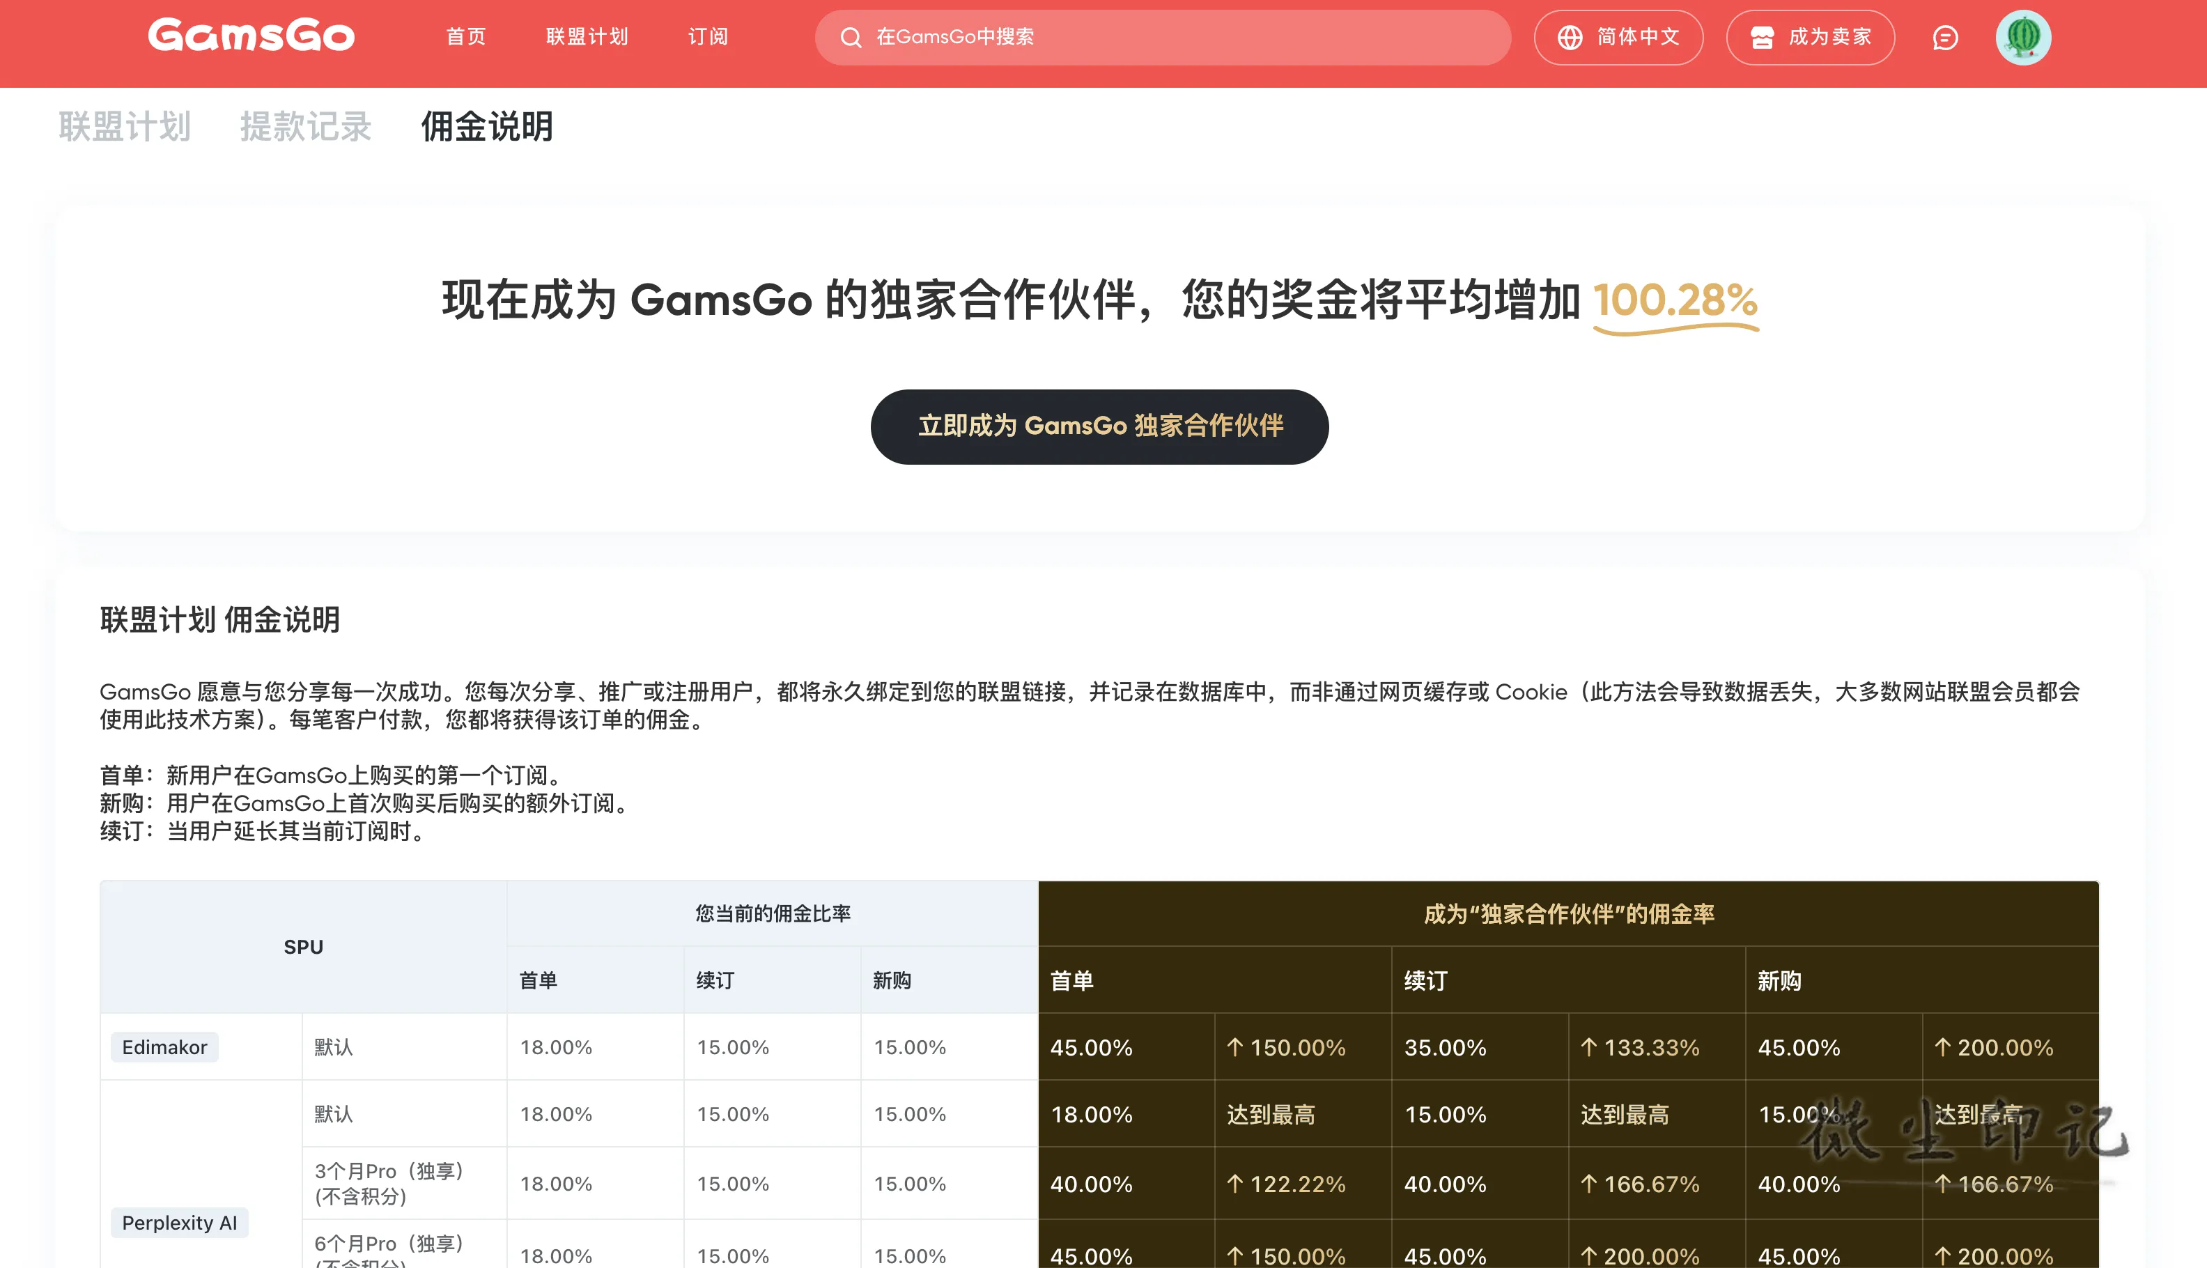The width and height of the screenshot is (2207, 1268).
Task: Click the Edimakor SPU tag
Action: (x=164, y=1046)
